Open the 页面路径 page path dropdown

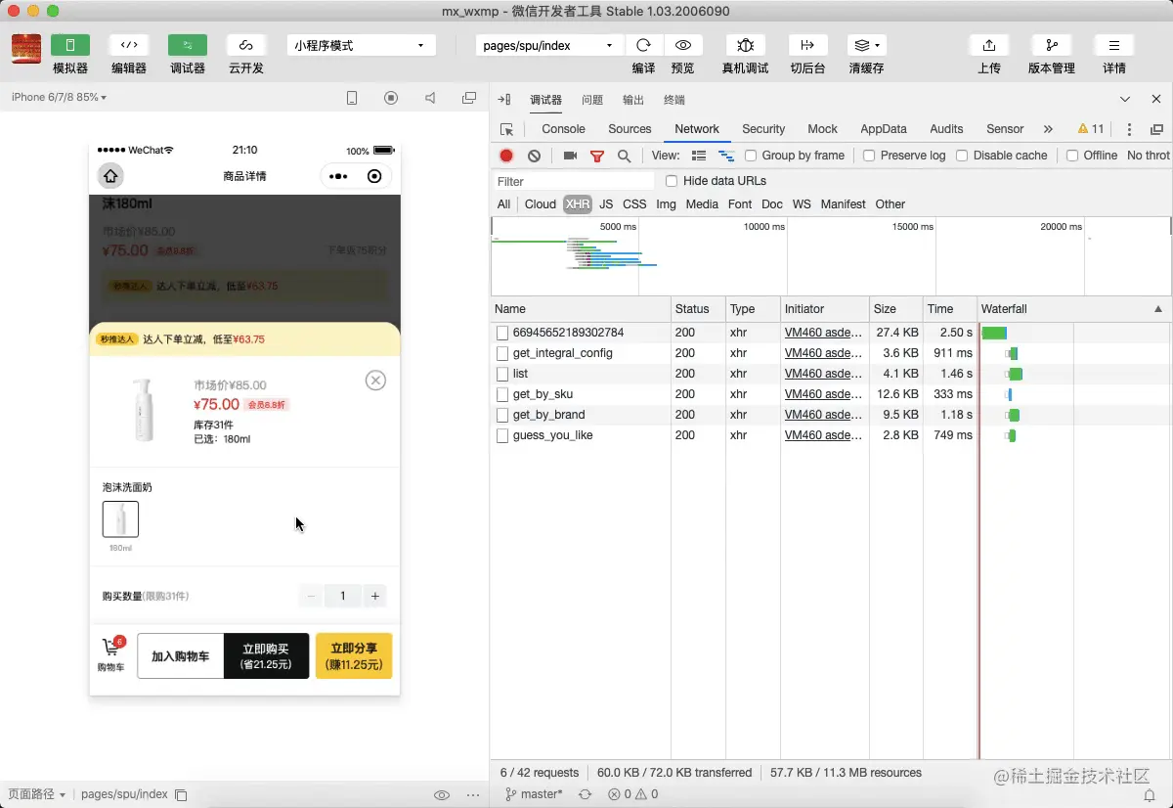37,794
